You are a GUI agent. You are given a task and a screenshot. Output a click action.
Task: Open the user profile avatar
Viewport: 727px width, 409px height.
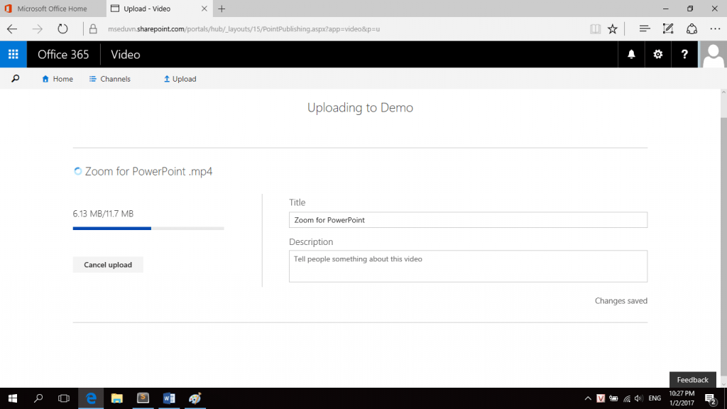[713, 54]
